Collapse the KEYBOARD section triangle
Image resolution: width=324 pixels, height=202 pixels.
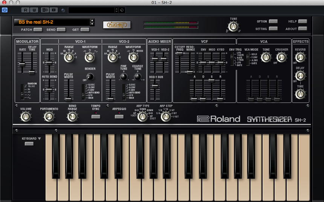click(x=39, y=139)
